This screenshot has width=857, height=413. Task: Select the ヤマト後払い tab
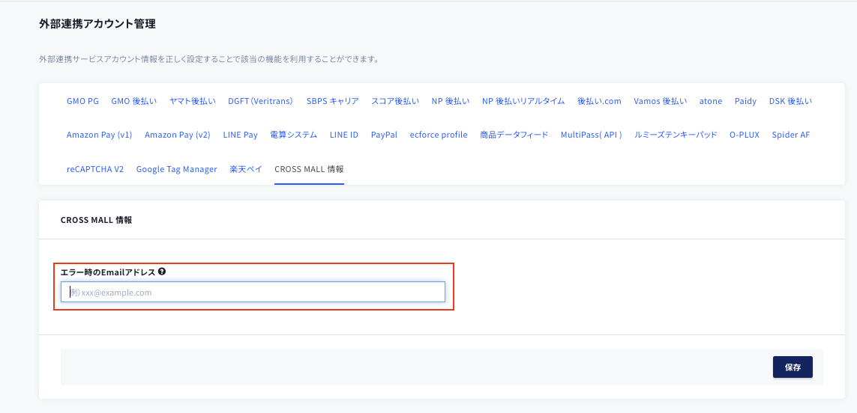193,101
